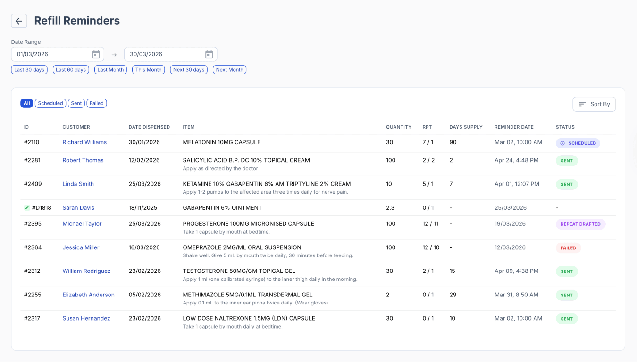Click Sent badge for Susan Hernandez row
Viewport: 637px width, 362px height.
pyautogui.click(x=567, y=319)
